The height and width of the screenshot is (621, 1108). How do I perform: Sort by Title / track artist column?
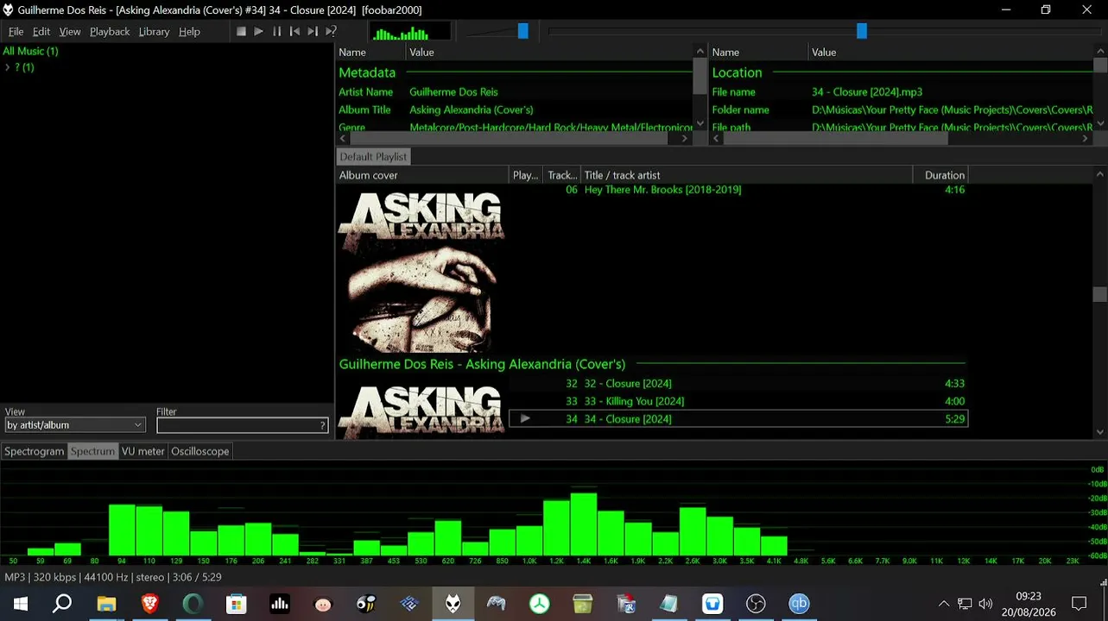click(747, 175)
